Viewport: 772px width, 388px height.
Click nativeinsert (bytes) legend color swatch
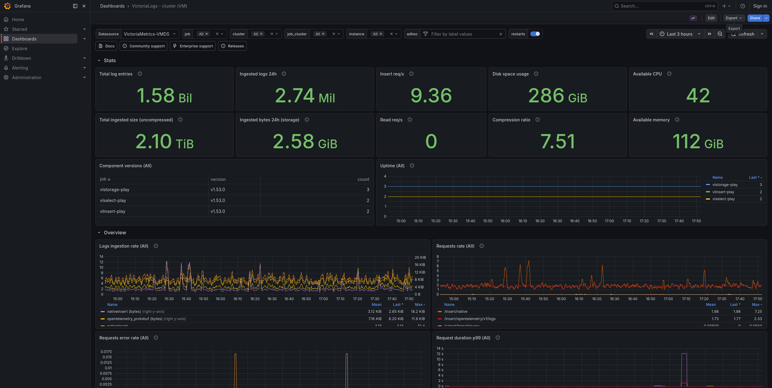pyautogui.click(x=103, y=312)
